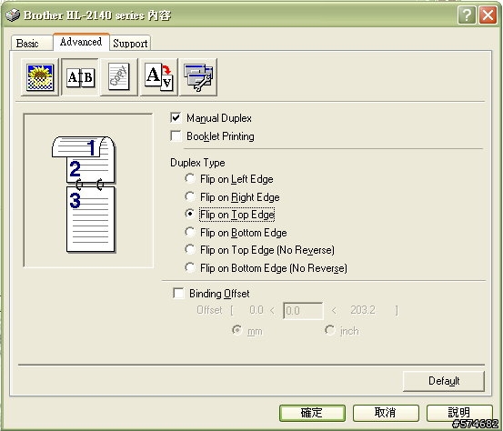Click the printer icon in title bar
Screen dimensions: 503x431
13,15
